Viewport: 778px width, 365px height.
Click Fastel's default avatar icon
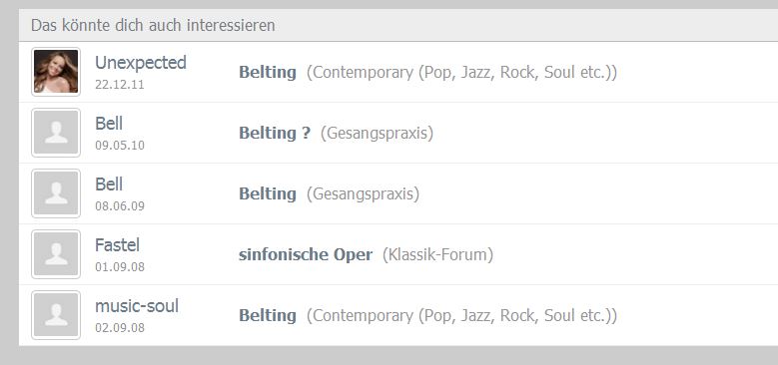tap(56, 254)
